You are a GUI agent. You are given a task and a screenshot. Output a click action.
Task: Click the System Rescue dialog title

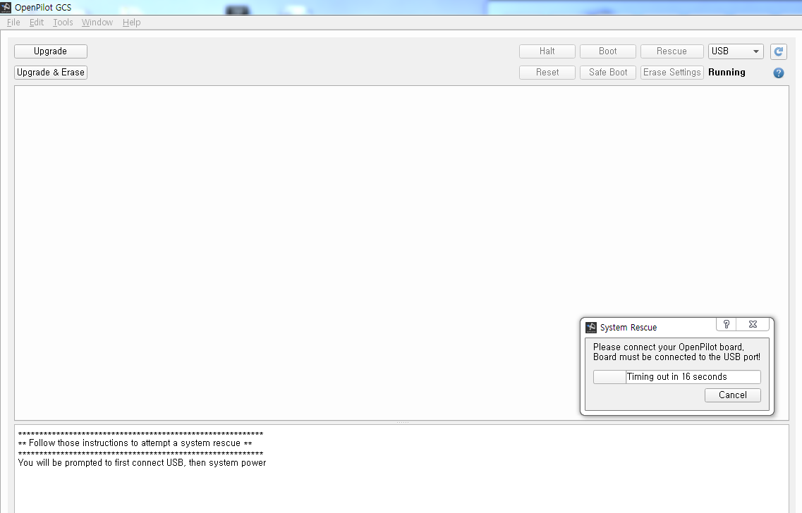pyautogui.click(x=628, y=328)
